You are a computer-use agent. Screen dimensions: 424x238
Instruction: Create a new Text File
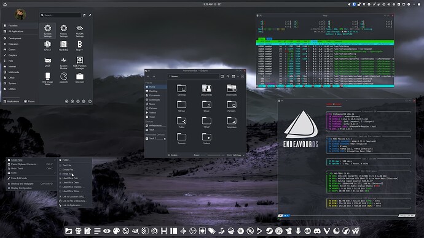[x=75, y=165]
